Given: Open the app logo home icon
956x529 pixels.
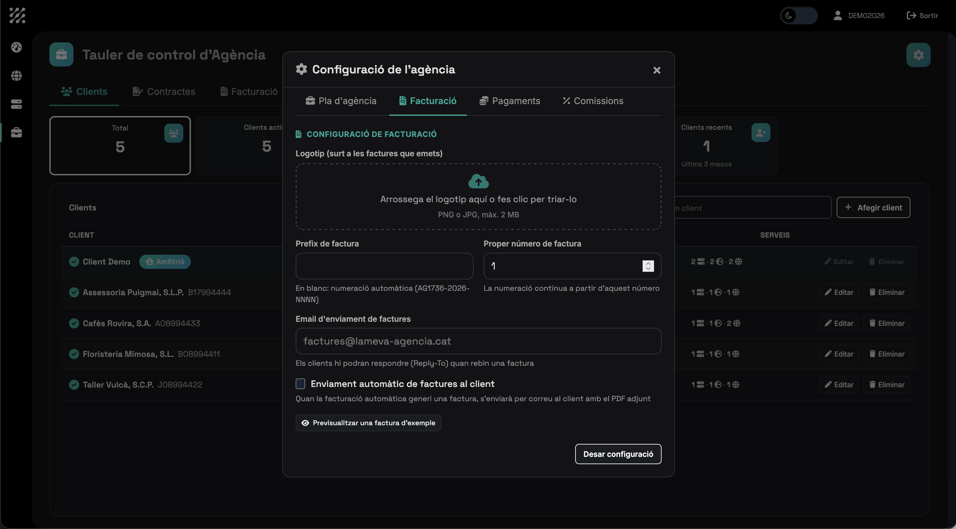Looking at the screenshot, I should pyautogui.click(x=17, y=16).
